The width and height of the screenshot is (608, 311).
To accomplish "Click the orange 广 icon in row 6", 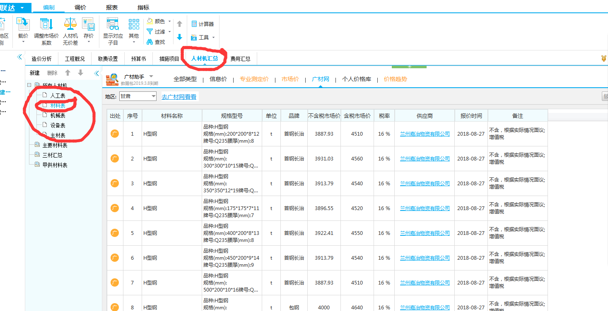I will [115, 258].
